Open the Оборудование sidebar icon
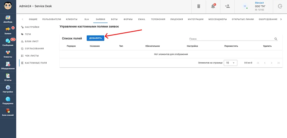 click(8, 64)
